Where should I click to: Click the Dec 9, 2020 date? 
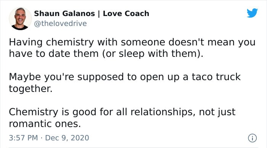click(67, 138)
